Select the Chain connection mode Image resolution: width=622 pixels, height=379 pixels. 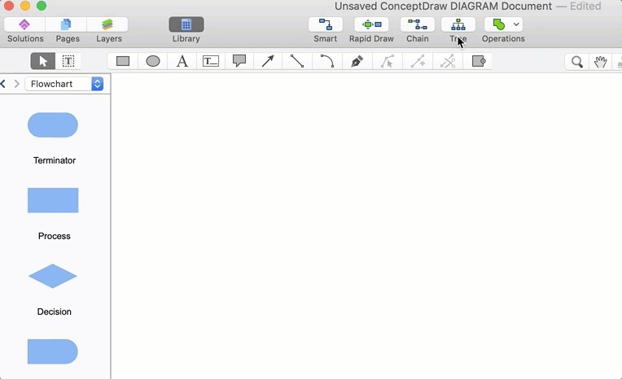(418, 24)
